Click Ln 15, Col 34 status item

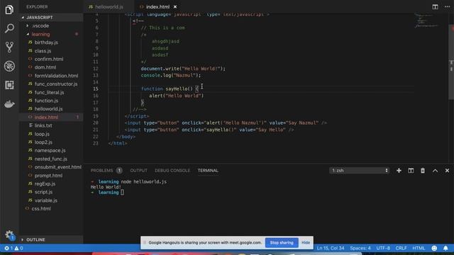pyautogui.click(x=331, y=248)
